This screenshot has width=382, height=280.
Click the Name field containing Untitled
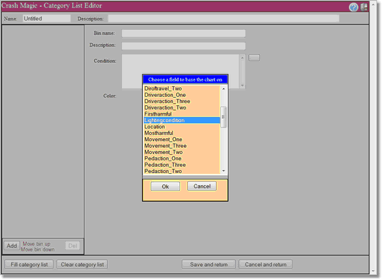click(x=46, y=19)
